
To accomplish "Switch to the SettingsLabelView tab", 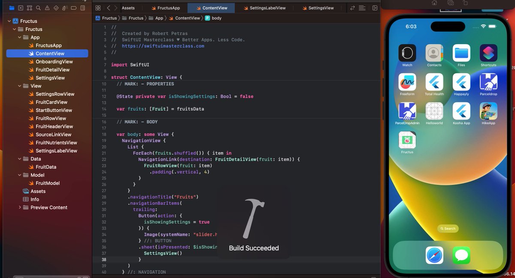I will coord(264,8).
